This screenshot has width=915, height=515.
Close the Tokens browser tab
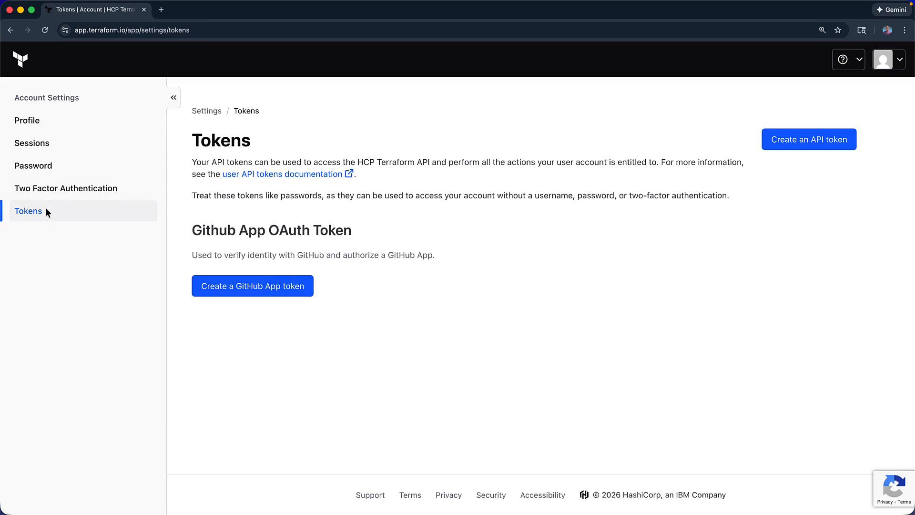pos(144,10)
